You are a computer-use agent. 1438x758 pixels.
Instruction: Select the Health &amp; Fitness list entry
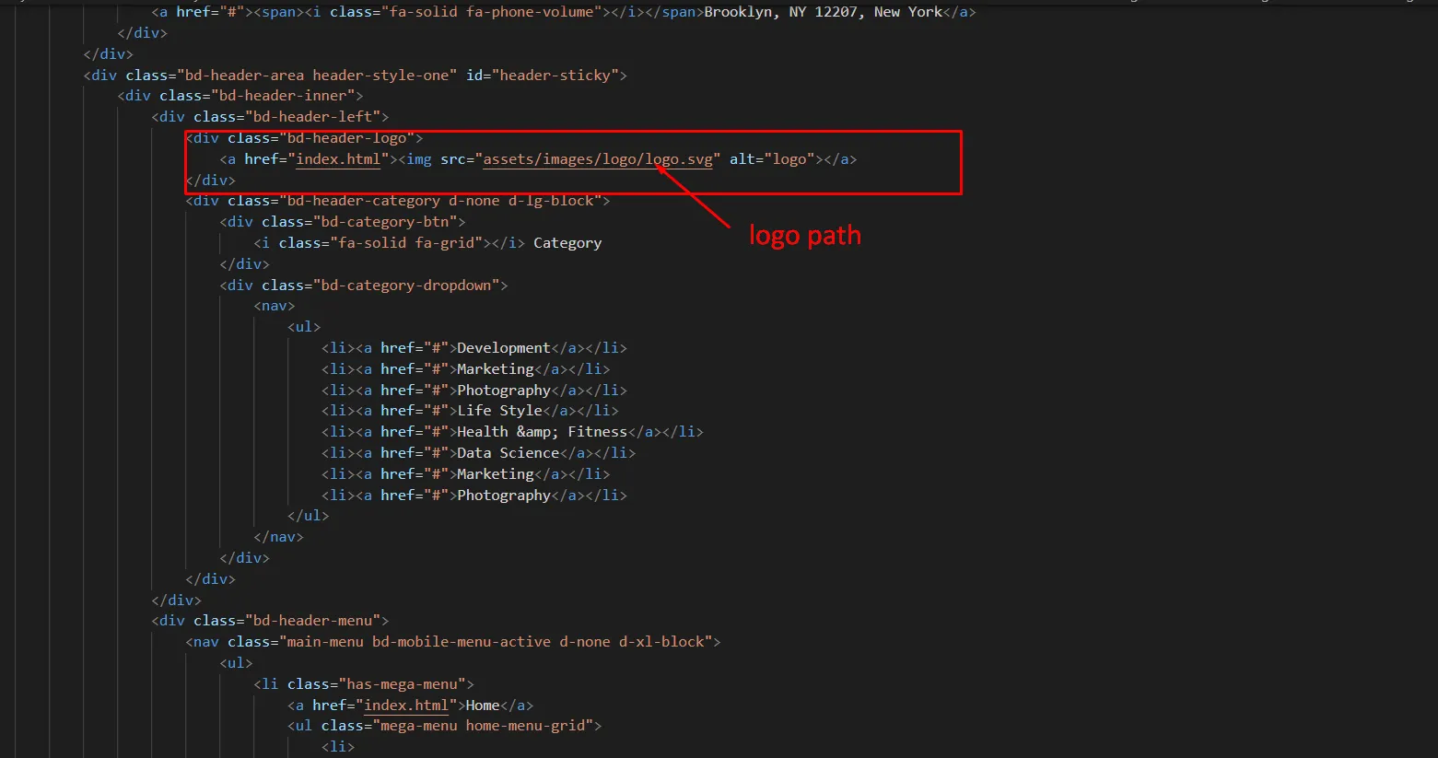(542, 432)
